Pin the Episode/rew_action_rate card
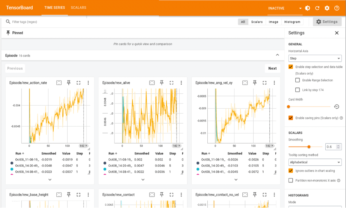This screenshot has height=208, width=346. coord(69,83)
